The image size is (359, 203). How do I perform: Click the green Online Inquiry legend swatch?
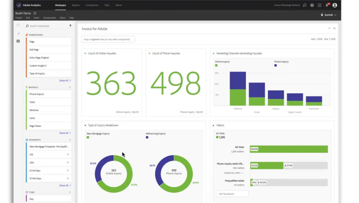[216, 65]
